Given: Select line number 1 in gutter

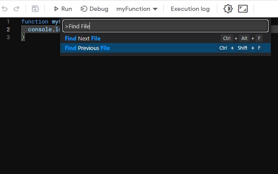Looking at the screenshot, I should point(8,22).
